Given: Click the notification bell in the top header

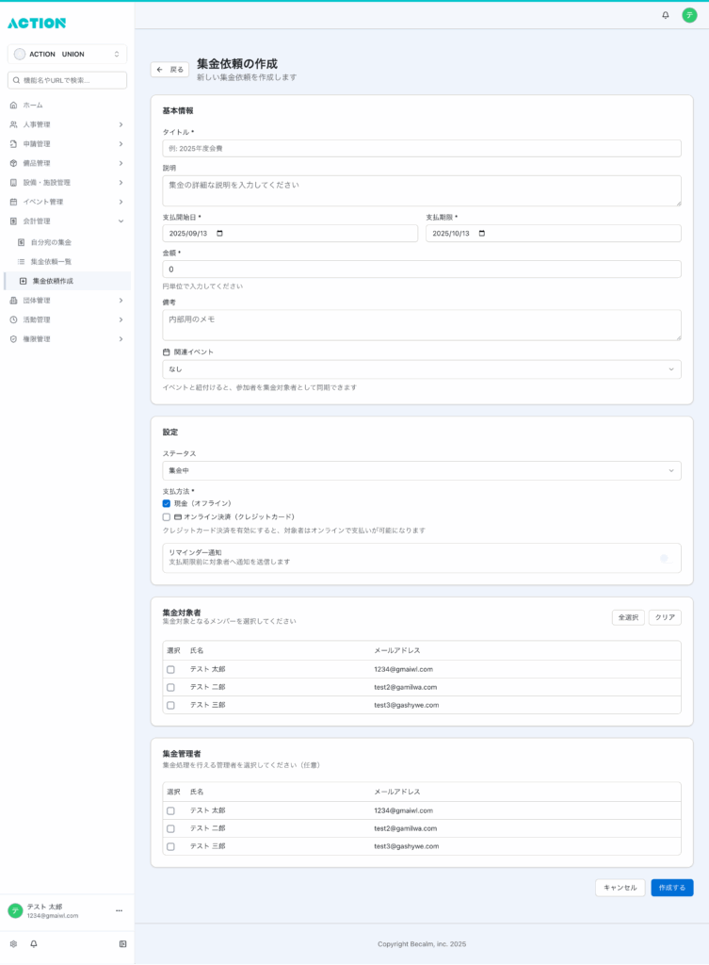Looking at the screenshot, I should tap(666, 15).
